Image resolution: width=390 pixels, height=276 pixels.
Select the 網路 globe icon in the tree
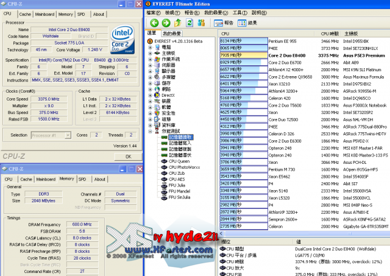click(x=157, y=89)
